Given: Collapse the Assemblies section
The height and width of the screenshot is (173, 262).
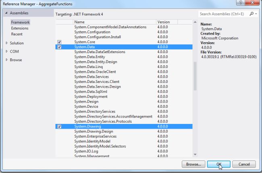Looking at the screenshot, I should tap(6, 13).
